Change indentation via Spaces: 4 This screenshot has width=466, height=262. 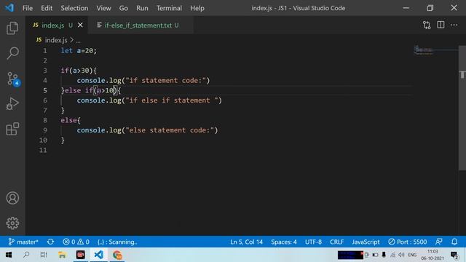[283, 242]
